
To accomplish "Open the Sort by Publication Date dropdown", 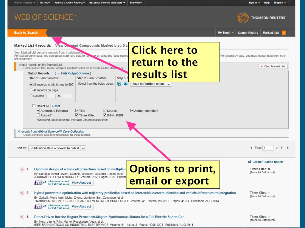I will point(57,148).
